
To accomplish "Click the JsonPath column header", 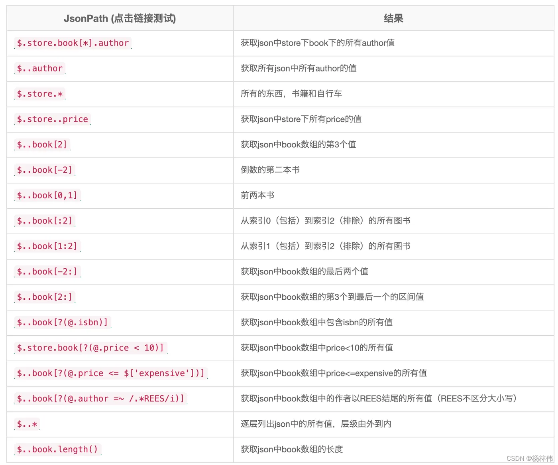I will (120, 18).
